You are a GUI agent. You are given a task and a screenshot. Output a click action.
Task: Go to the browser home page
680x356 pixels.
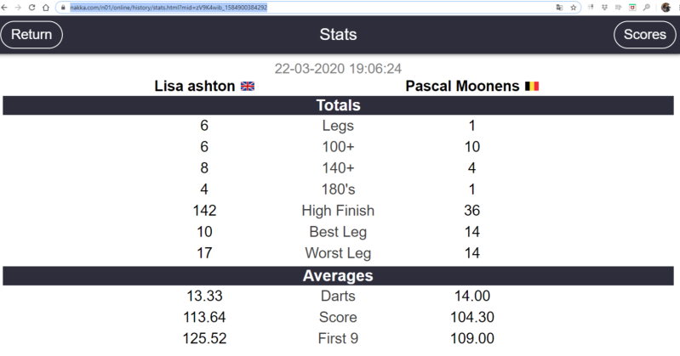tap(47, 7)
